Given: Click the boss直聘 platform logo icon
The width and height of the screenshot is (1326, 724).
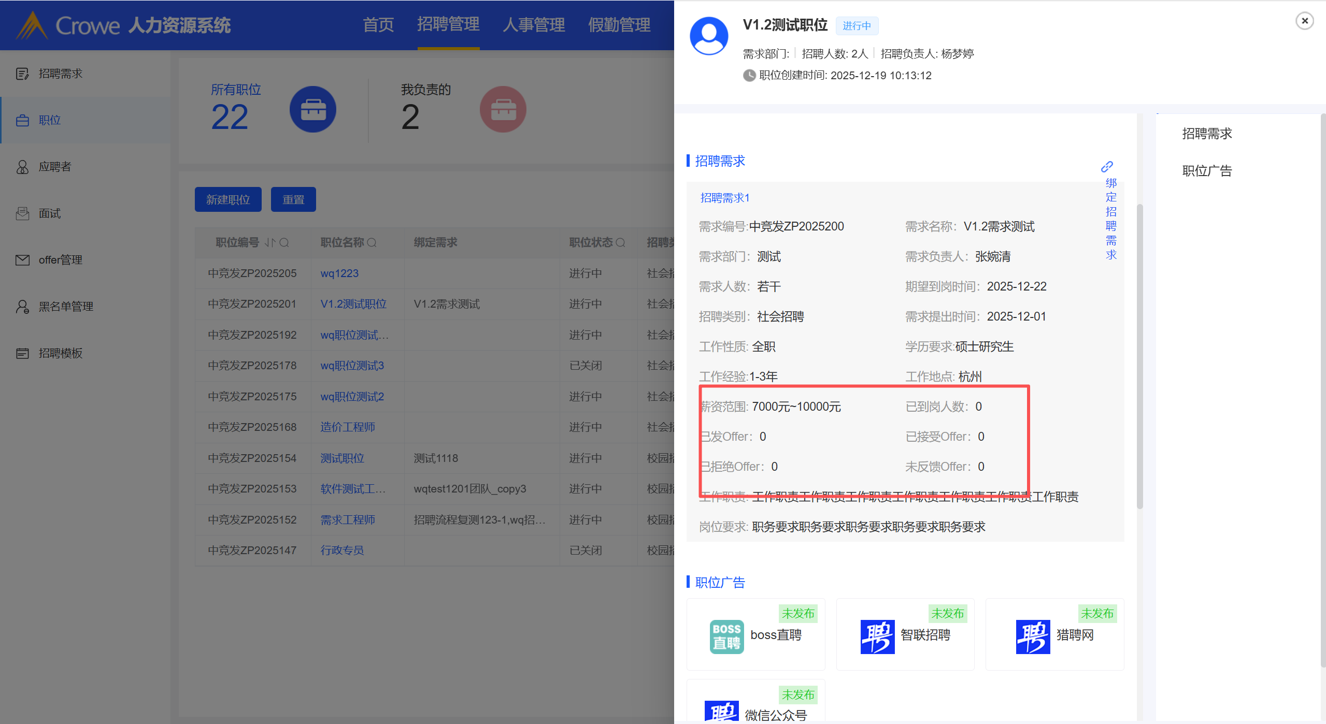Looking at the screenshot, I should coord(726,636).
